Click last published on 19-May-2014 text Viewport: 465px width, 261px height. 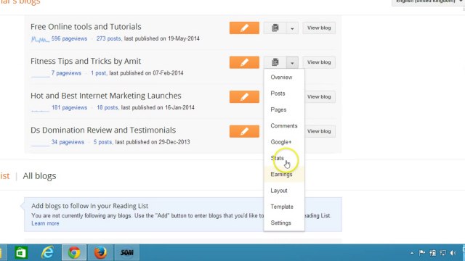pyautogui.click(x=161, y=38)
